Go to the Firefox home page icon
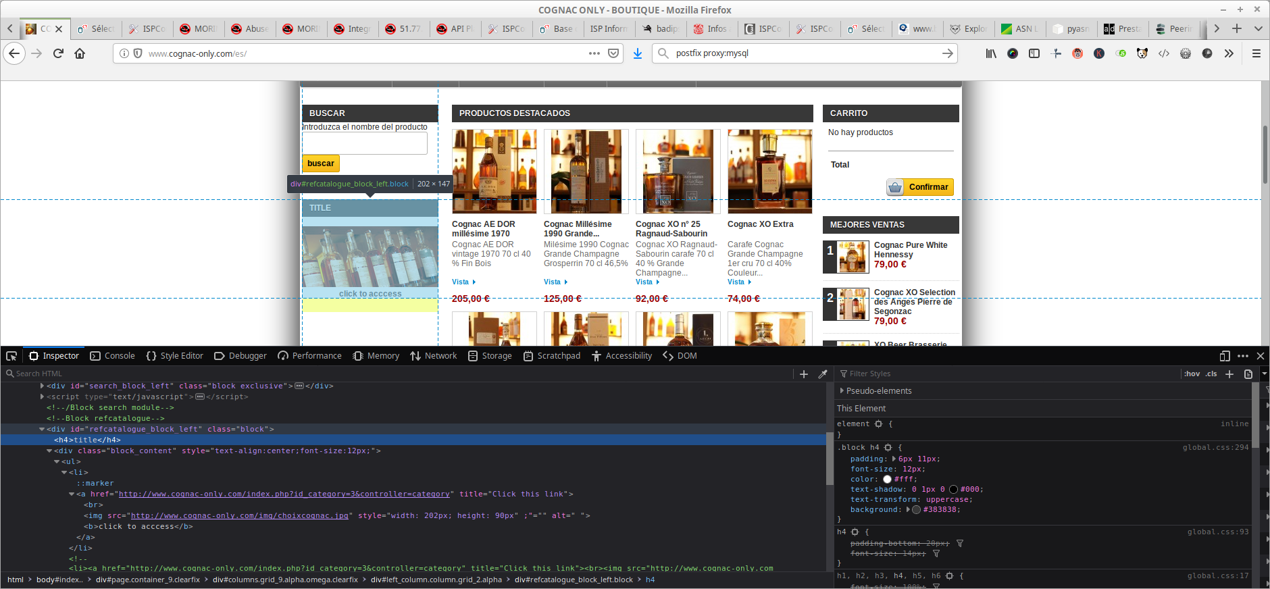Viewport: 1270px width, 589px height. [x=80, y=53]
